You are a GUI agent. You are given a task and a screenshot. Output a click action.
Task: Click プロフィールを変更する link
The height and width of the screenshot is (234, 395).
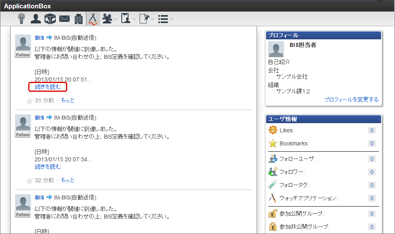tap(351, 99)
